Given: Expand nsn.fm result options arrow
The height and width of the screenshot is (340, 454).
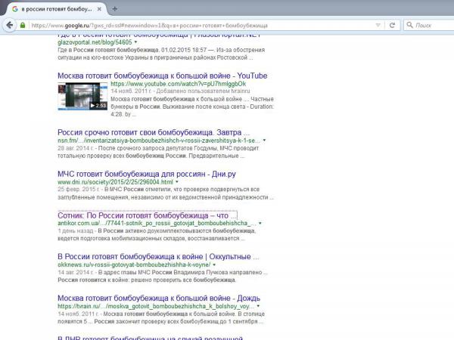Looking at the screenshot, I should pyautogui.click(x=264, y=141).
